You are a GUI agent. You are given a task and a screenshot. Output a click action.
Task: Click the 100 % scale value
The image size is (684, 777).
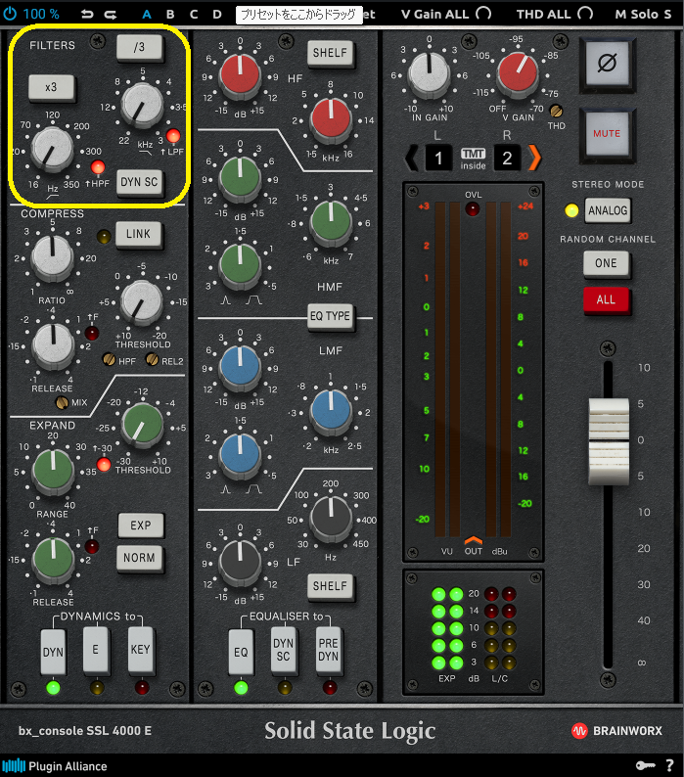[41, 14]
